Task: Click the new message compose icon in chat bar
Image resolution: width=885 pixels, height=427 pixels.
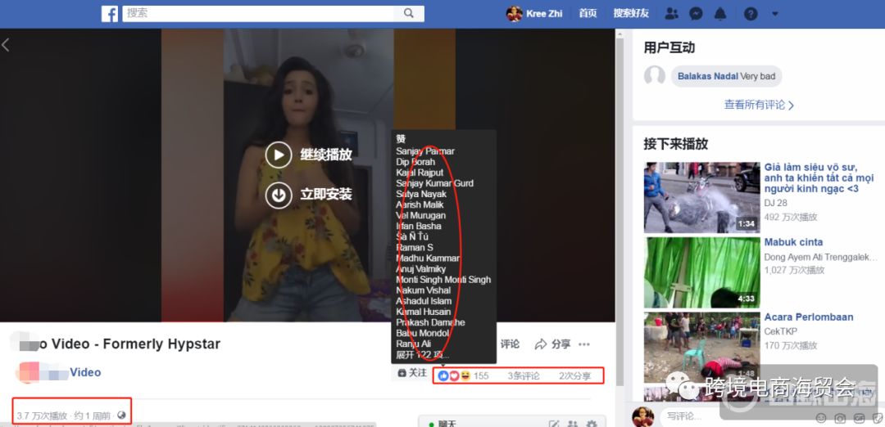Action: (x=554, y=424)
